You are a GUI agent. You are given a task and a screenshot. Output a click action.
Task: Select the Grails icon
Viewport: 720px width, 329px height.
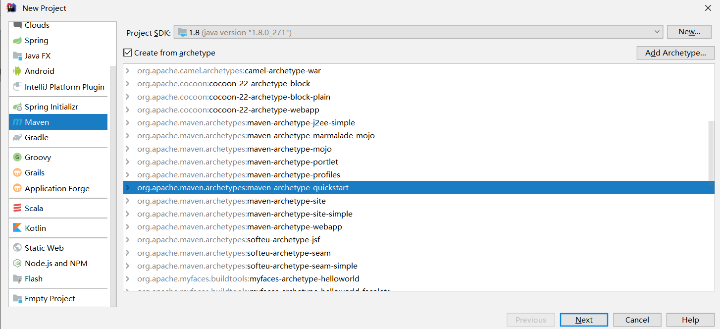click(x=17, y=172)
